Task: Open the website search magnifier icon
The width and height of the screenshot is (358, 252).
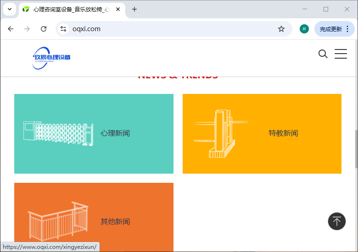Action: 323,54
